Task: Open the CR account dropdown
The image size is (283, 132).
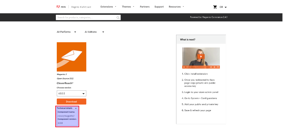Action: (223, 7)
